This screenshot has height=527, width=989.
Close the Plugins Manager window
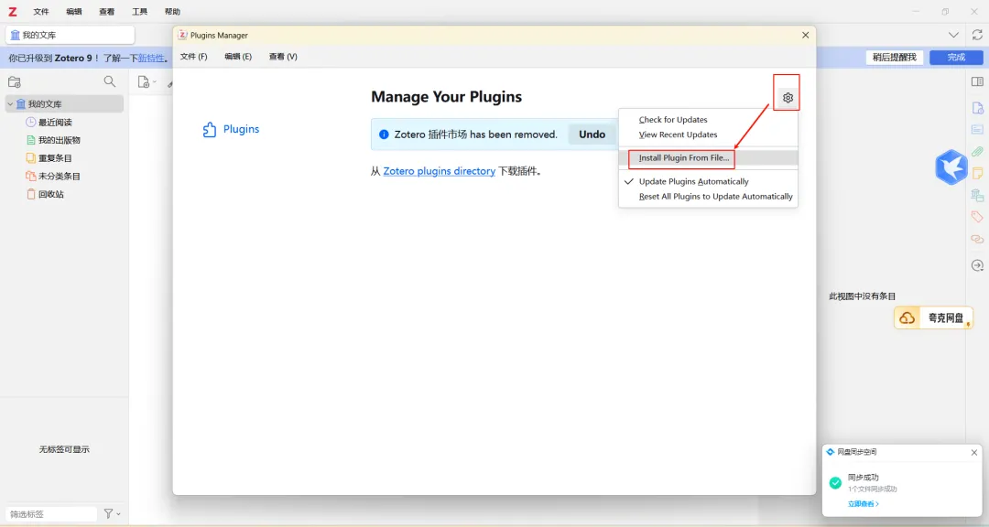(805, 36)
